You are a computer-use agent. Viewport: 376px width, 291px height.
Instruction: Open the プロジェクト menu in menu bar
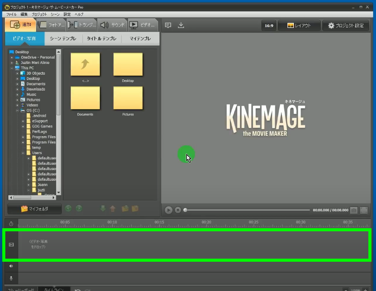39,14
